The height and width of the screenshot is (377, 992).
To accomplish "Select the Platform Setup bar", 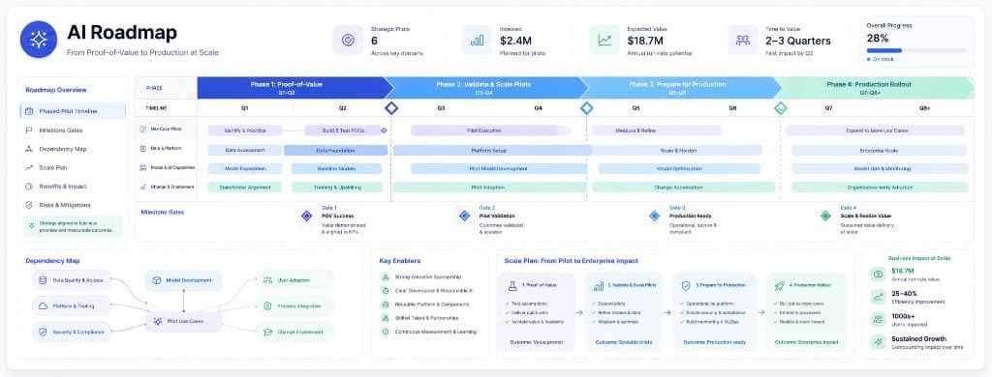I will pos(491,151).
